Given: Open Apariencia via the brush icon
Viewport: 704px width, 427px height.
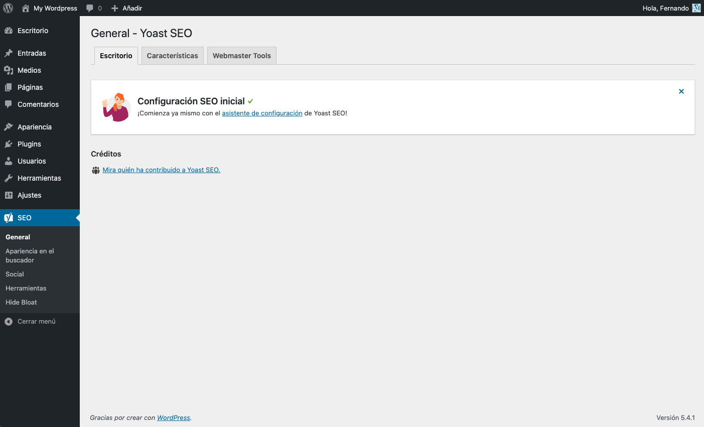Looking at the screenshot, I should pos(9,127).
